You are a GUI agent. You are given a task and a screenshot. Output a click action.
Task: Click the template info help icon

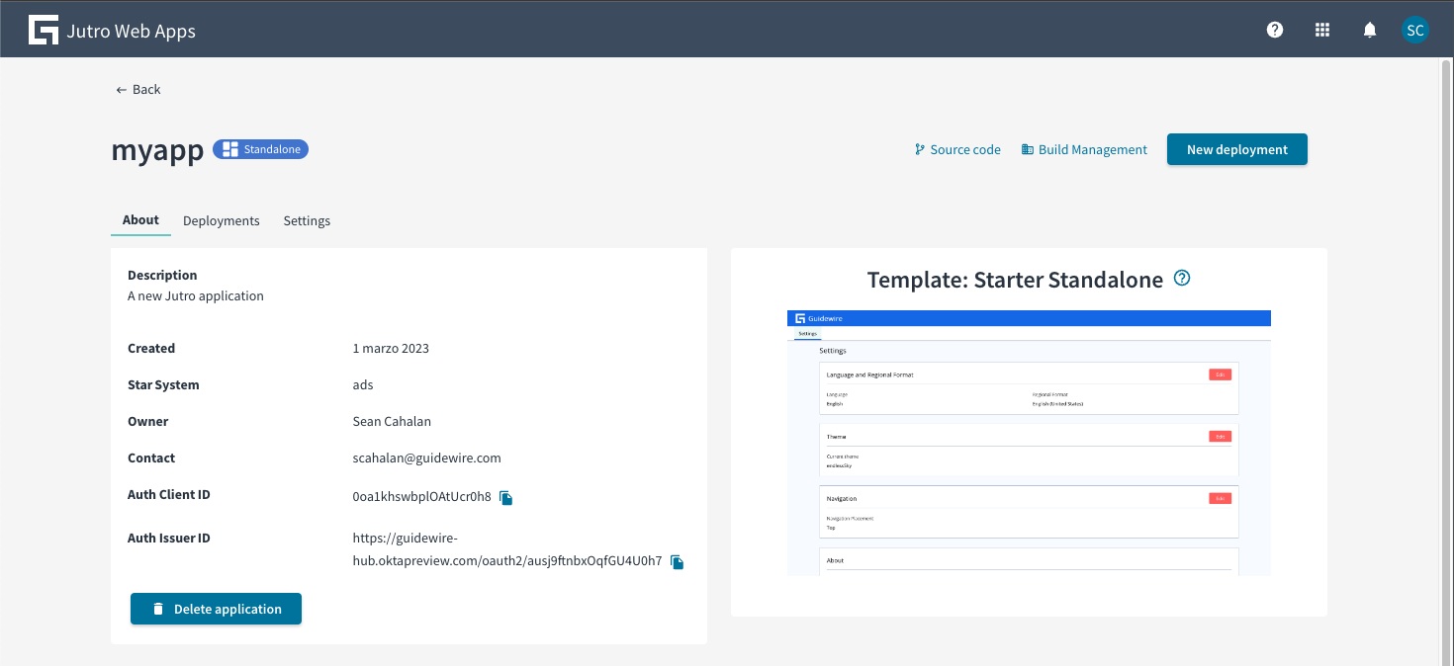[x=1182, y=279]
